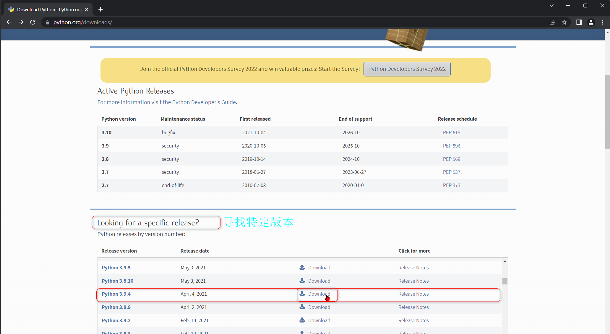The image size is (610, 334).
Task: Click the browser Back arrow
Action: tap(9, 22)
